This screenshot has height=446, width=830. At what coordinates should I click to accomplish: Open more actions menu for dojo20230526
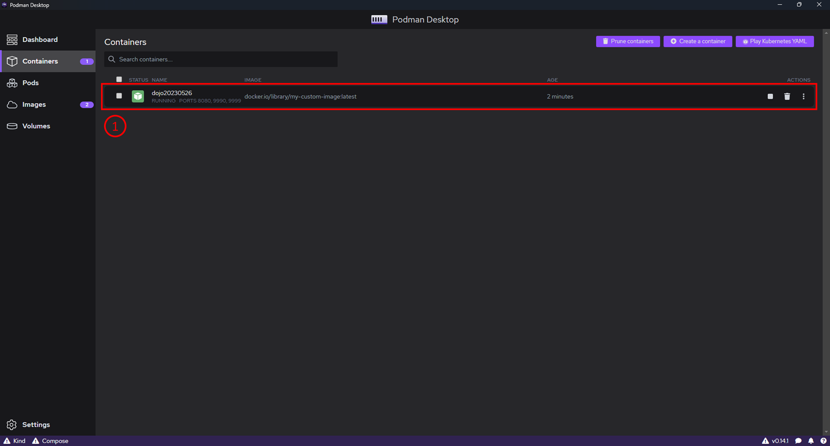click(x=804, y=96)
